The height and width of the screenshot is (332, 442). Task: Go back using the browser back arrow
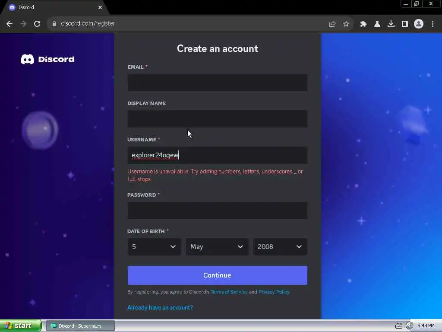click(x=9, y=24)
